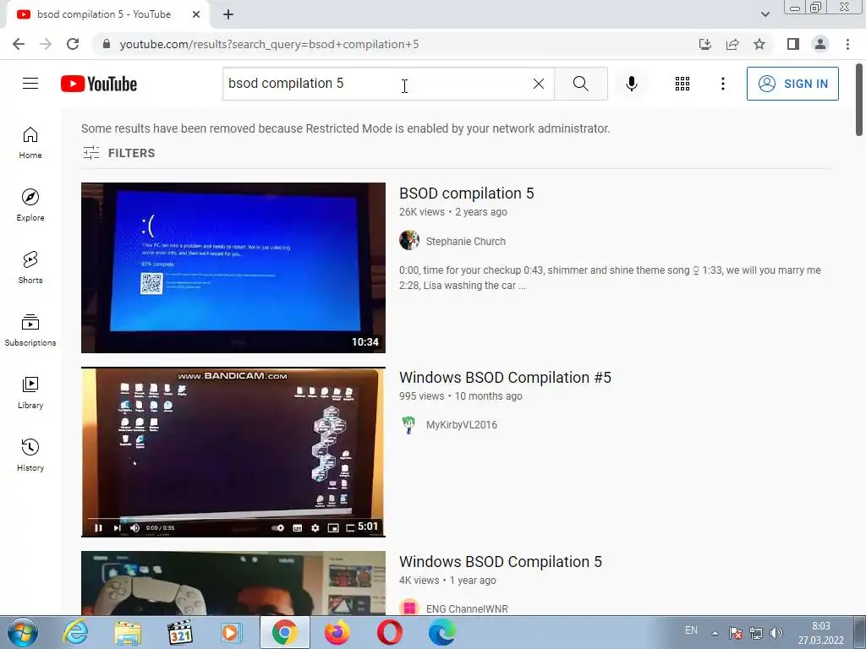Open the "Windows BSOD Compilation 5" title
866x649 pixels.
coord(501,562)
